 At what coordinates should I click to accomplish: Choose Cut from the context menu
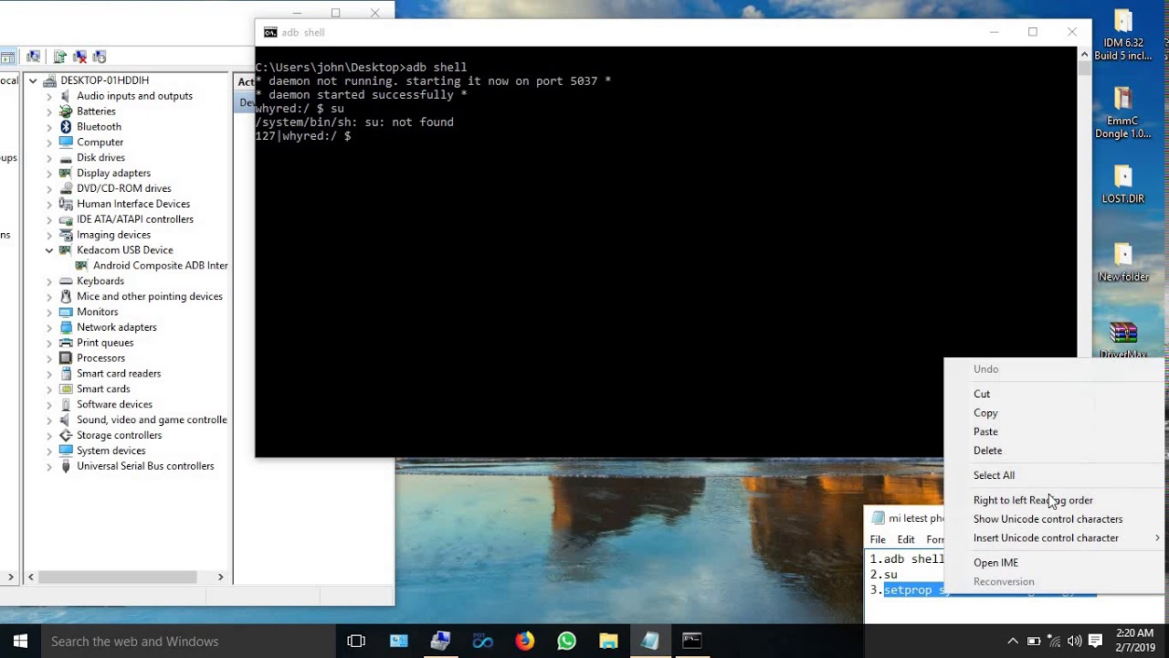click(1055, 394)
